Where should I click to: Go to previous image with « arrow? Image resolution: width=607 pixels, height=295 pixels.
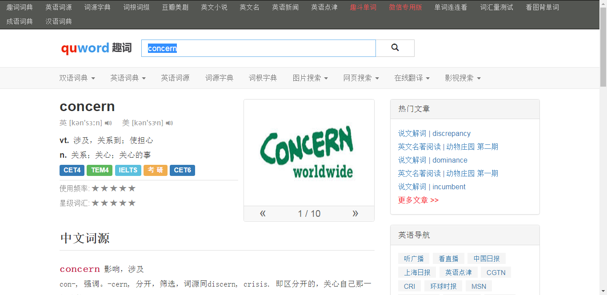pos(263,214)
